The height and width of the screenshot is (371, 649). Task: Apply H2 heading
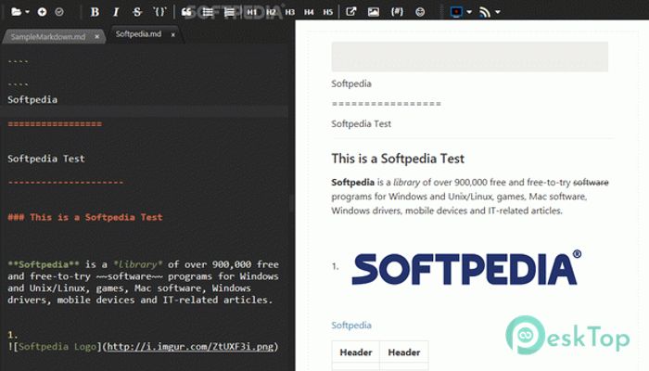tap(271, 12)
